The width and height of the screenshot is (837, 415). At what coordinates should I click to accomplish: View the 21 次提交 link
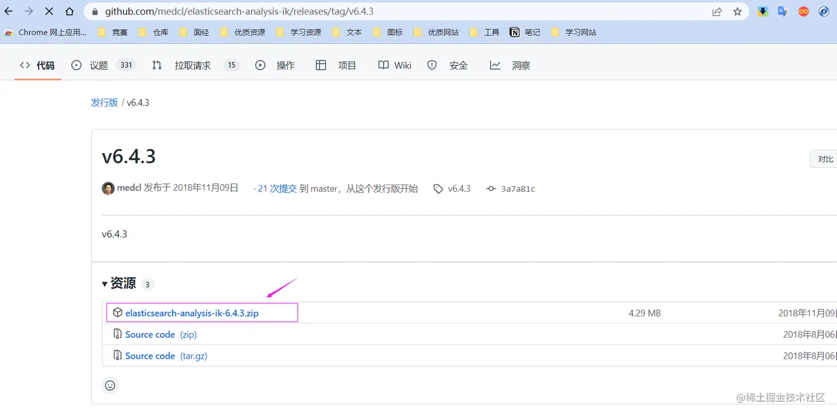point(277,188)
